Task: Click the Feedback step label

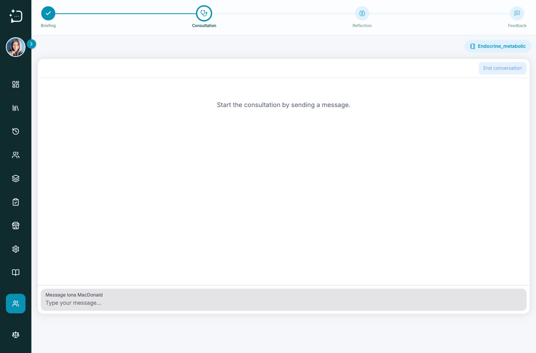Action: (x=517, y=25)
